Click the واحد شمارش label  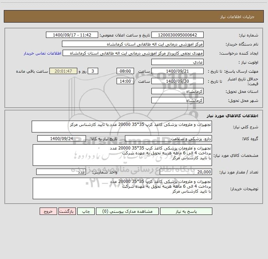pos(105,172)
